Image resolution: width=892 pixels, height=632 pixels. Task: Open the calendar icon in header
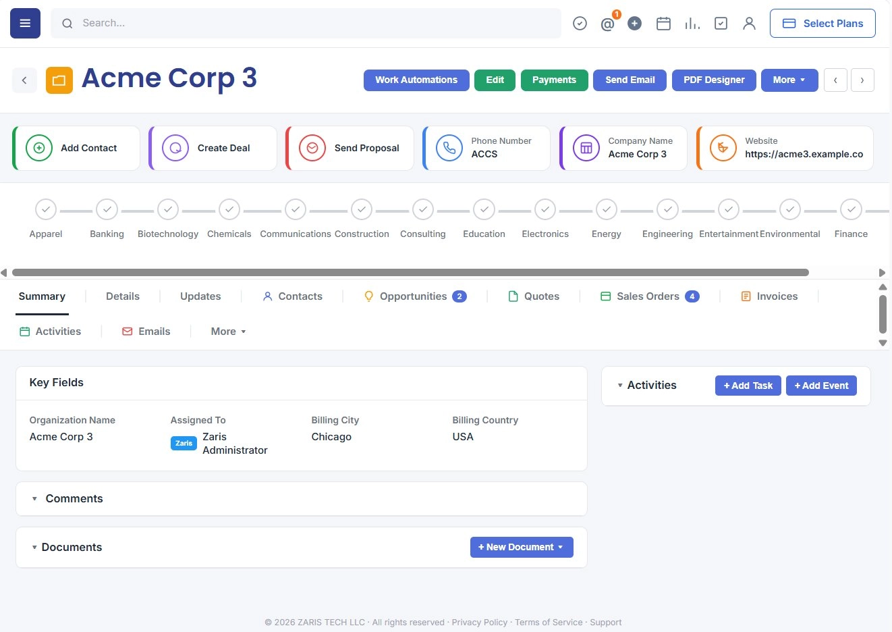pyautogui.click(x=663, y=24)
